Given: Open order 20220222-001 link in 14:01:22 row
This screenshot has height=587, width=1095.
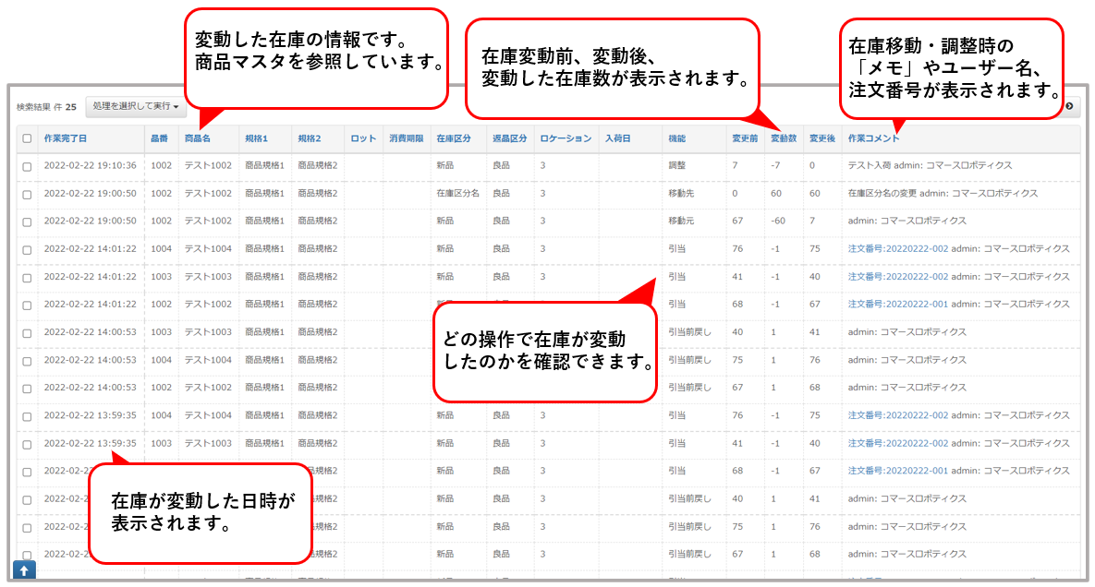Looking at the screenshot, I should click(898, 304).
